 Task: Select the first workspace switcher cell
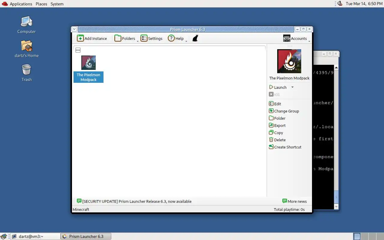click(x=357, y=236)
